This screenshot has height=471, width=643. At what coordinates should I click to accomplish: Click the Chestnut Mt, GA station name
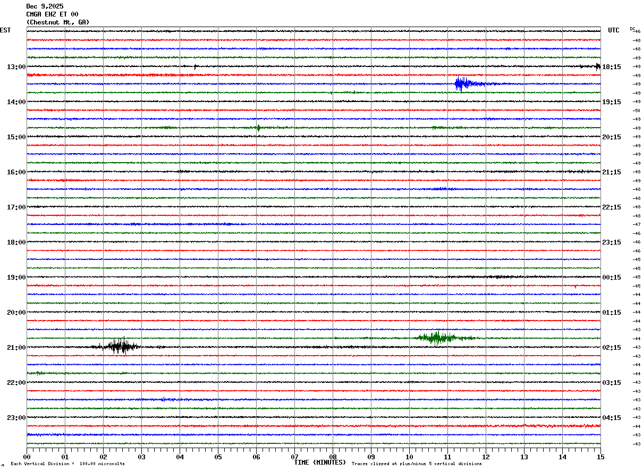58,22
